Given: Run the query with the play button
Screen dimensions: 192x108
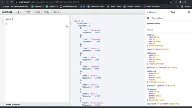Looking at the screenshot, I should (18, 12).
